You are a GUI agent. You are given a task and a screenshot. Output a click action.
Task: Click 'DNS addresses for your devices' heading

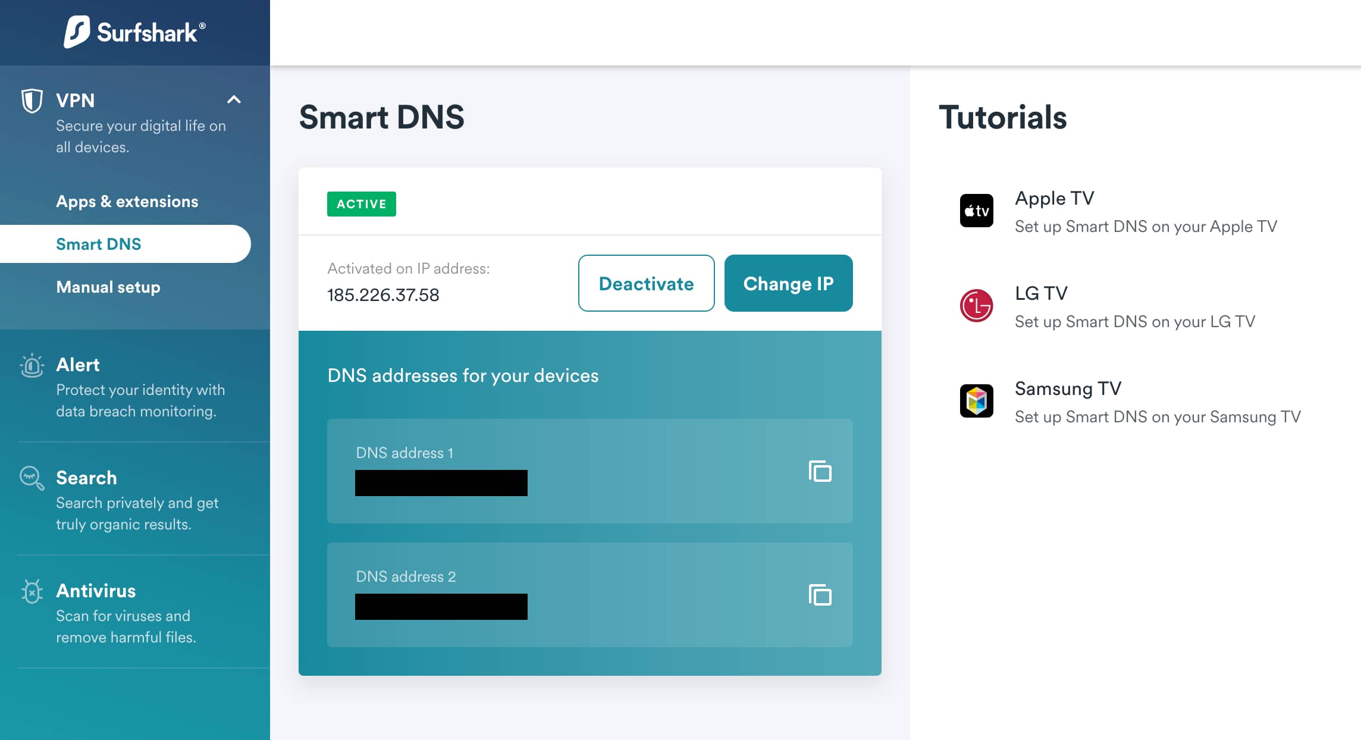[x=463, y=375]
